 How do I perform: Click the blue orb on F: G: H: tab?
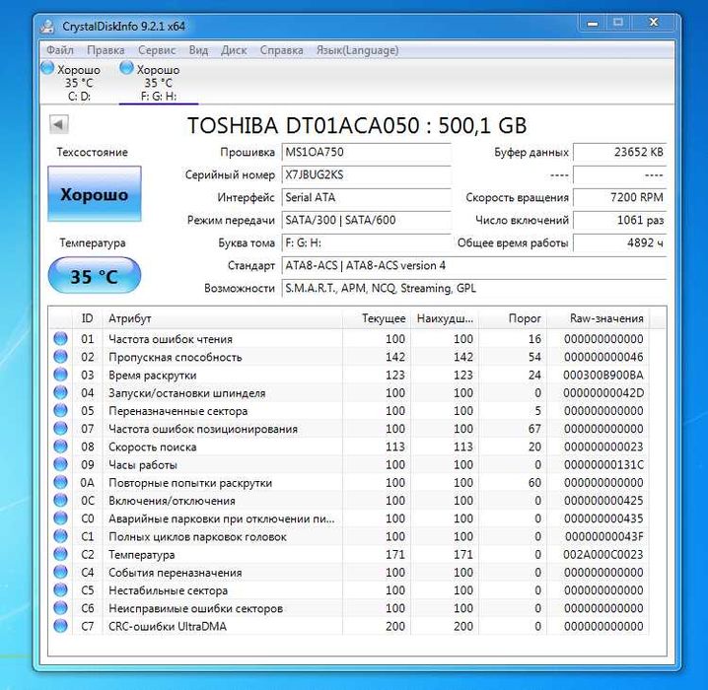pos(127,69)
